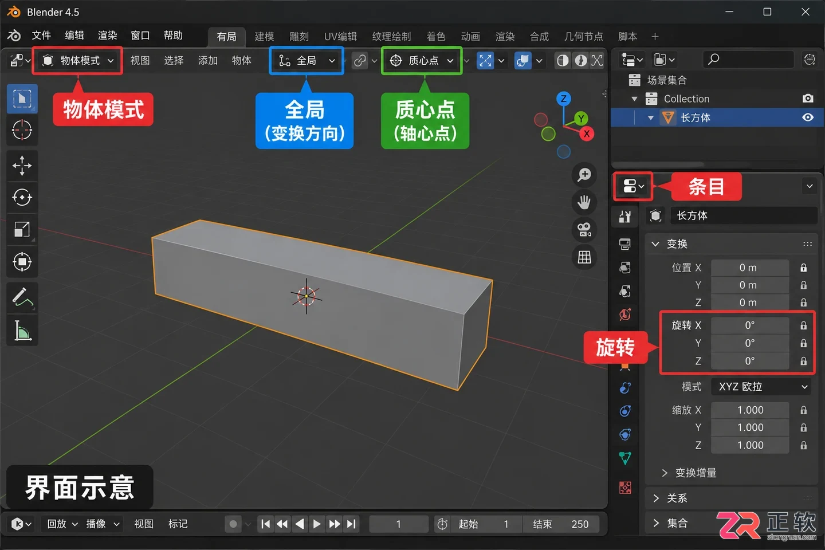
Task: Toggle Collection render camera icon
Action: point(808,99)
